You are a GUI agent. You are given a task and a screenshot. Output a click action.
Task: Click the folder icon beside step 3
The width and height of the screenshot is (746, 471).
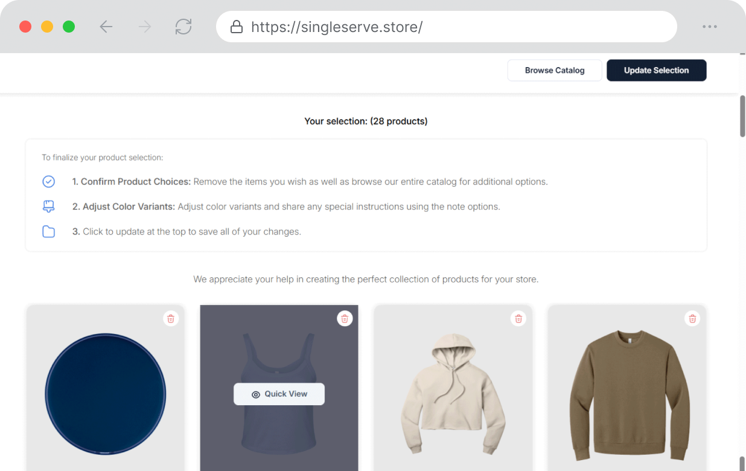point(49,232)
